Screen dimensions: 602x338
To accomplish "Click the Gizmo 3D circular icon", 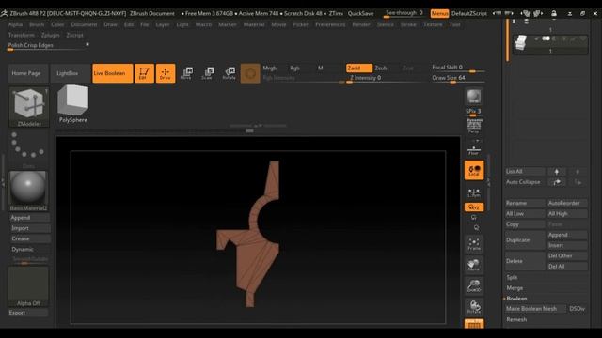I will click(x=250, y=73).
